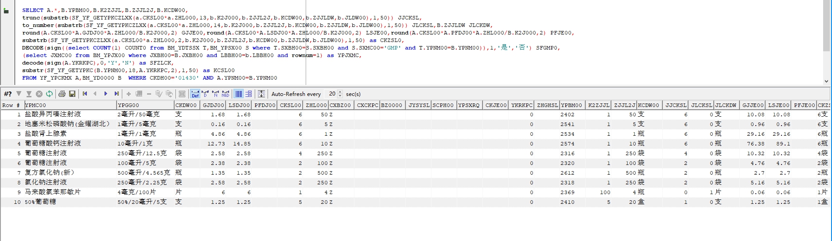Decrease auto-refresh seconds with down arrow
This screenshot has height=241, width=832.
coord(340,96)
